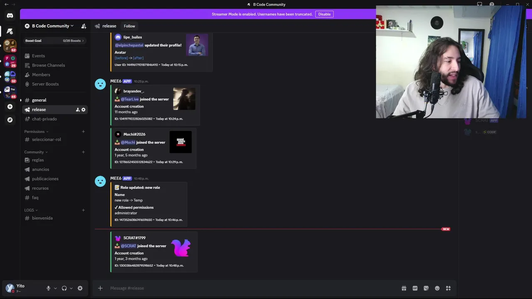
Task: Add a channel to LOGS category
Action: tap(83, 210)
